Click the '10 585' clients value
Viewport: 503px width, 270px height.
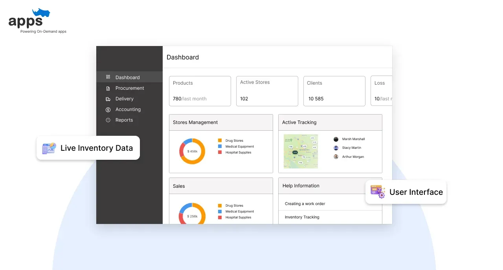point(316,99)
